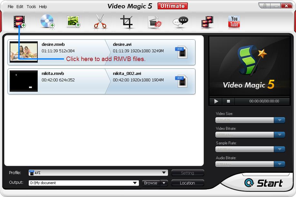This screenshot has width=296, height=197.
Task: Click the Video Magic 5 preview logo
Action: pyautogui.click(x=249, y=66)
